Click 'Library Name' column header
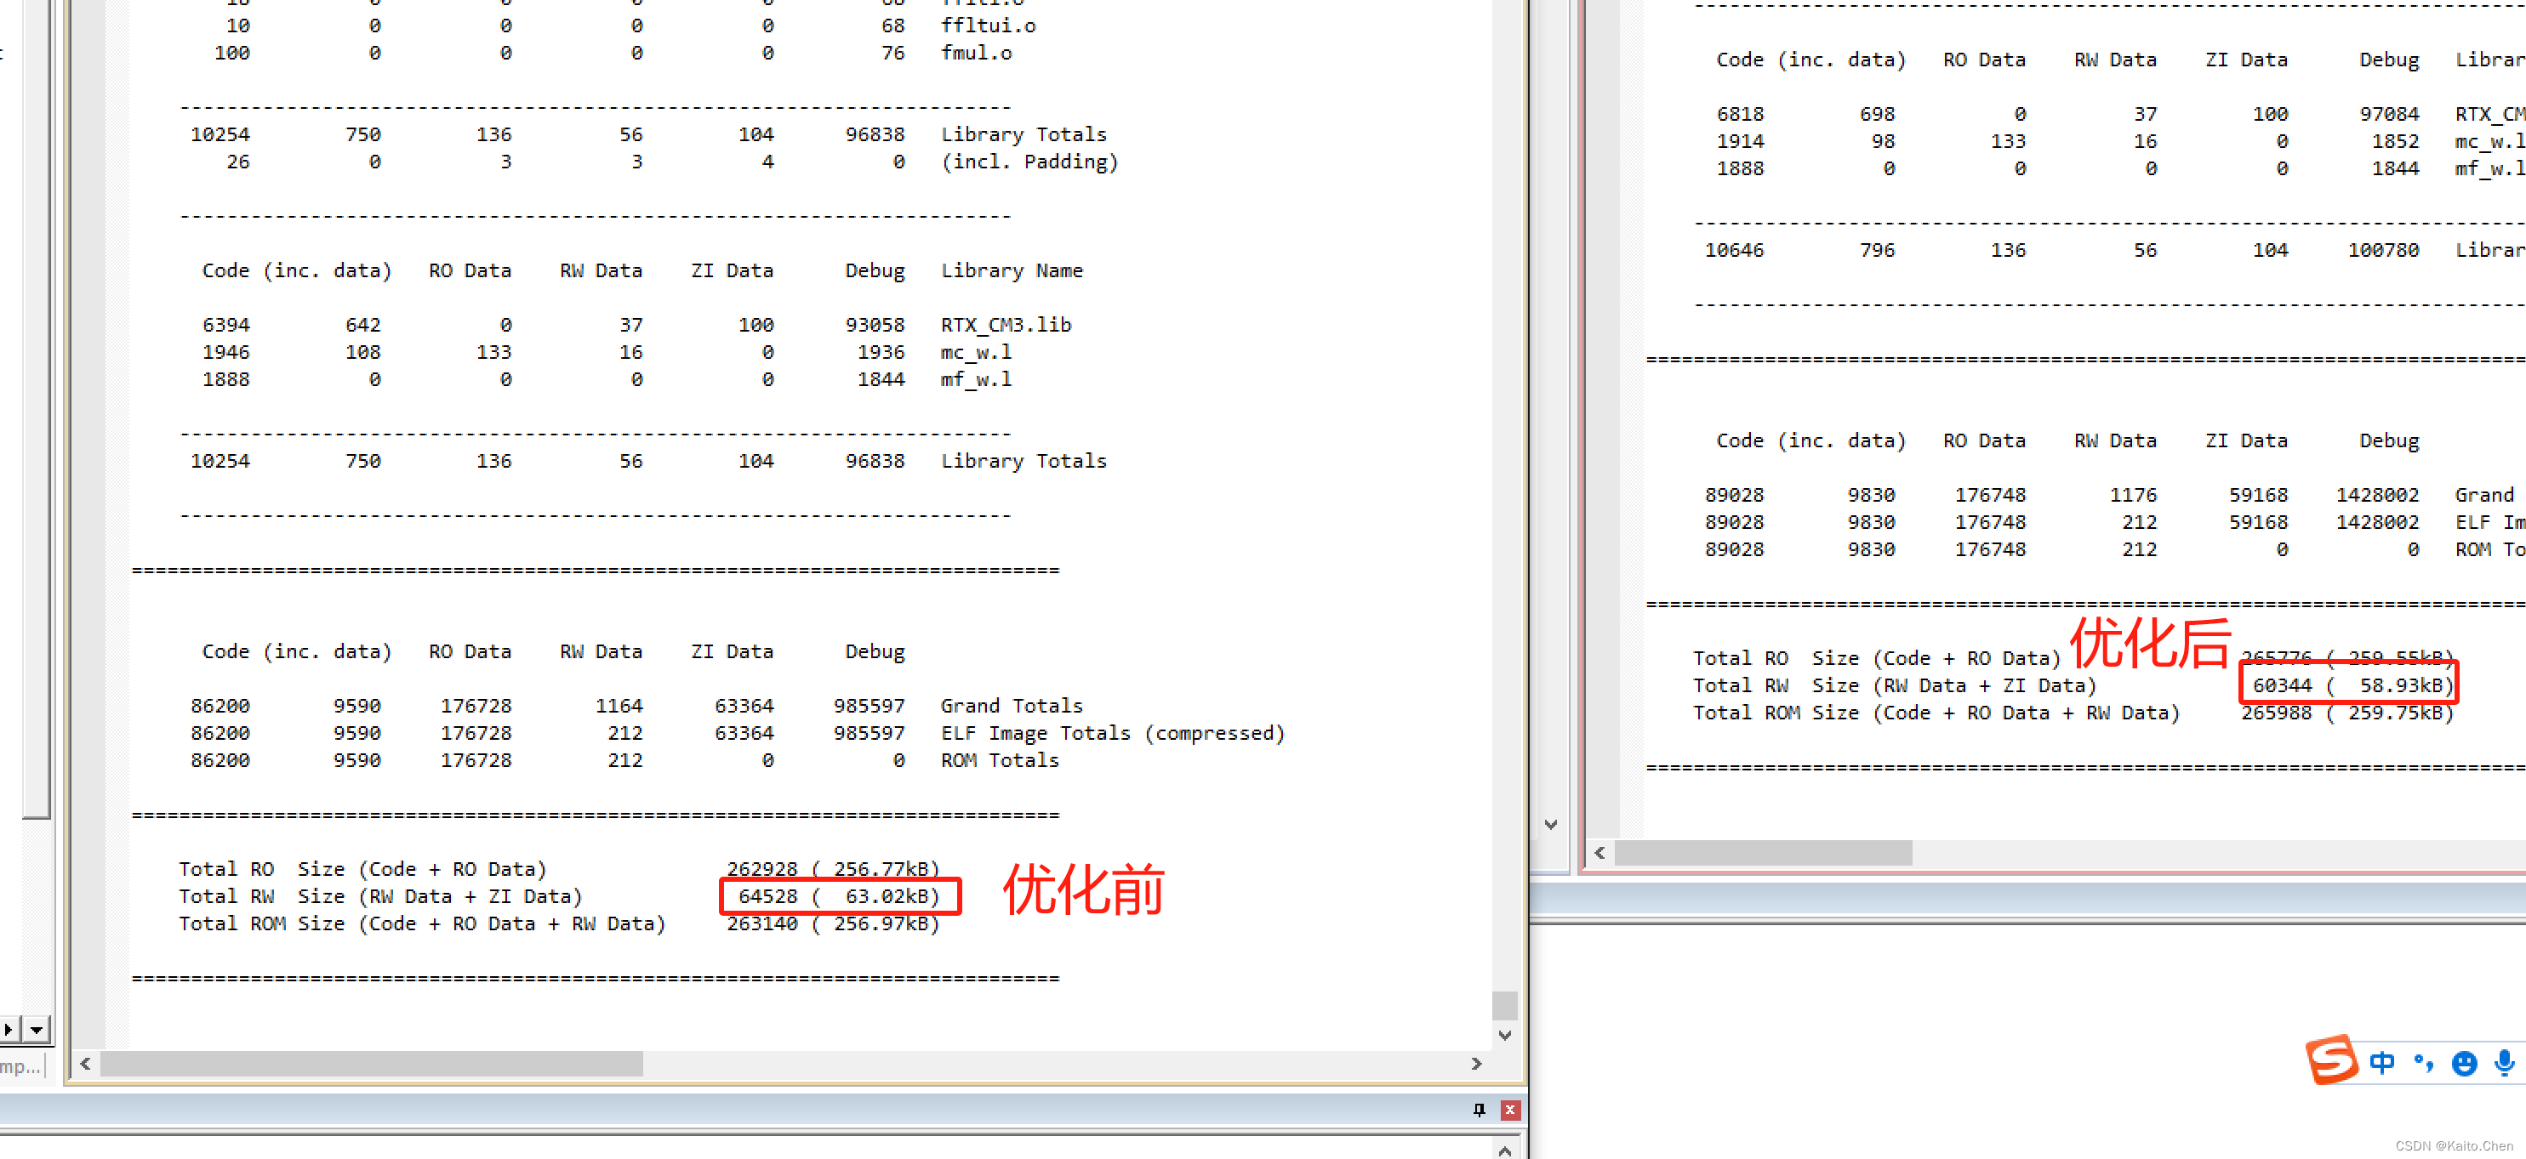Viewport: 2526px width, 1159px height. tap(1012, 270)
